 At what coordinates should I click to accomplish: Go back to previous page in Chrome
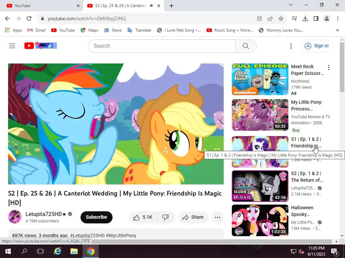(7, 19)
